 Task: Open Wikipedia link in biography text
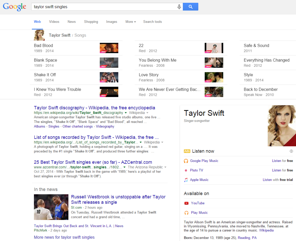coord(266,230)
